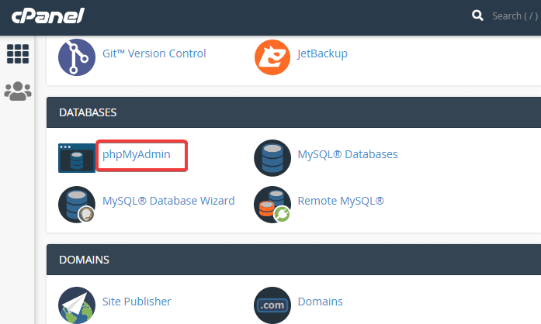Open the Site Publisher link
Image resolution: width=541 pixels, height=324 pixels.
(137, 302)
